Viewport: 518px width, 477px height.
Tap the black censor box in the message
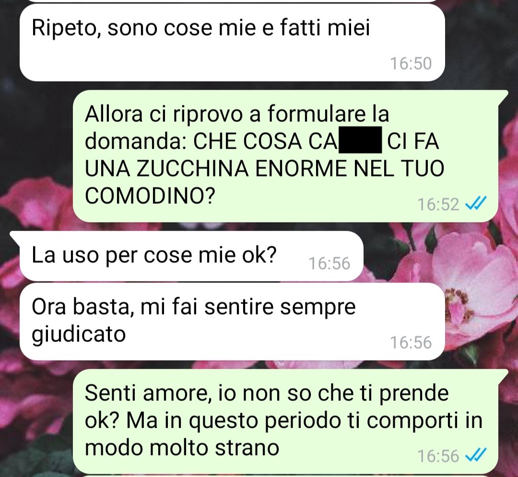(360, 140)
